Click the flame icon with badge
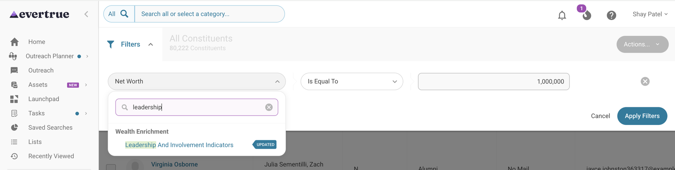 coord(586,15)
